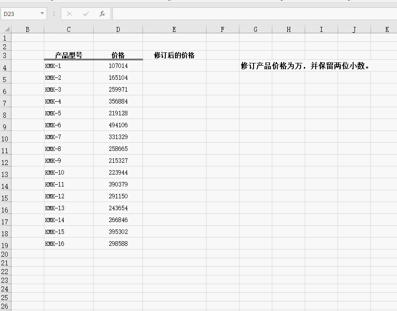Viewport: 397px width, 311px height.
Task: Select row 19 header
Action: pyautogui.click(x=5, y=244)
